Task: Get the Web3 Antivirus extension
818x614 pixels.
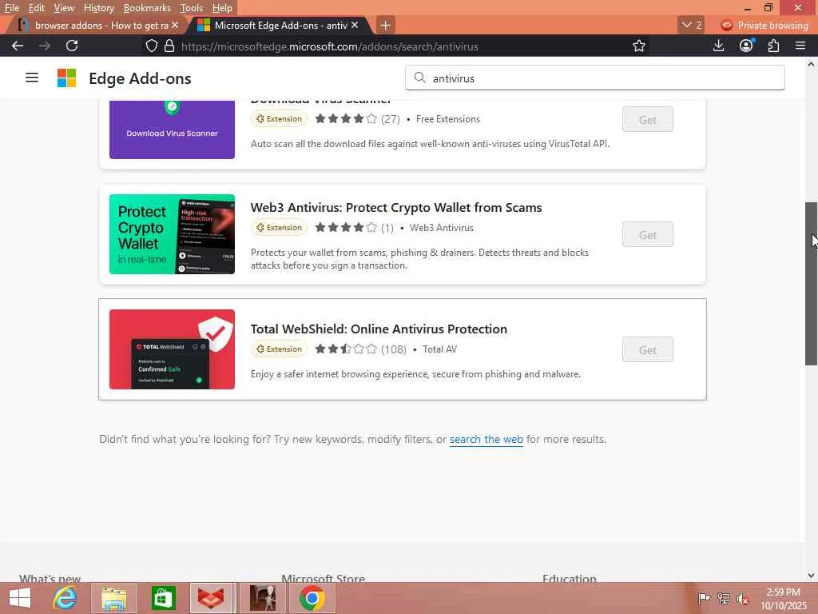Action: click(647, 235)
